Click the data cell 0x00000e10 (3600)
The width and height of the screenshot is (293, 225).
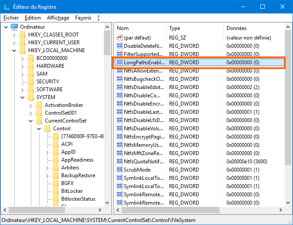(x=247, y=161)
